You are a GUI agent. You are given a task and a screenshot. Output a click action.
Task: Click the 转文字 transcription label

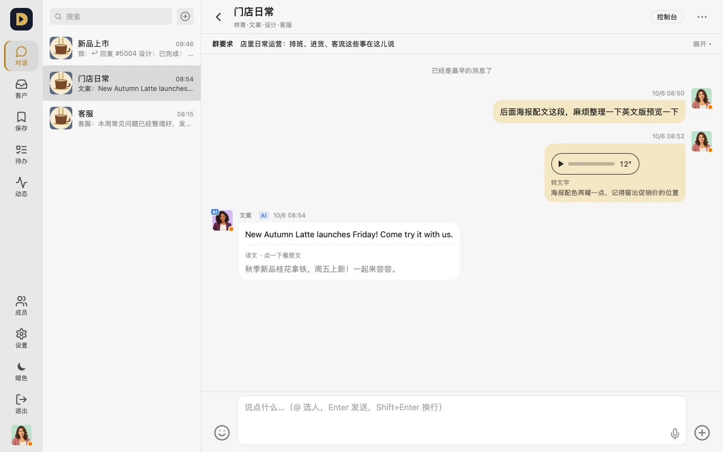(x=560, y=182)
